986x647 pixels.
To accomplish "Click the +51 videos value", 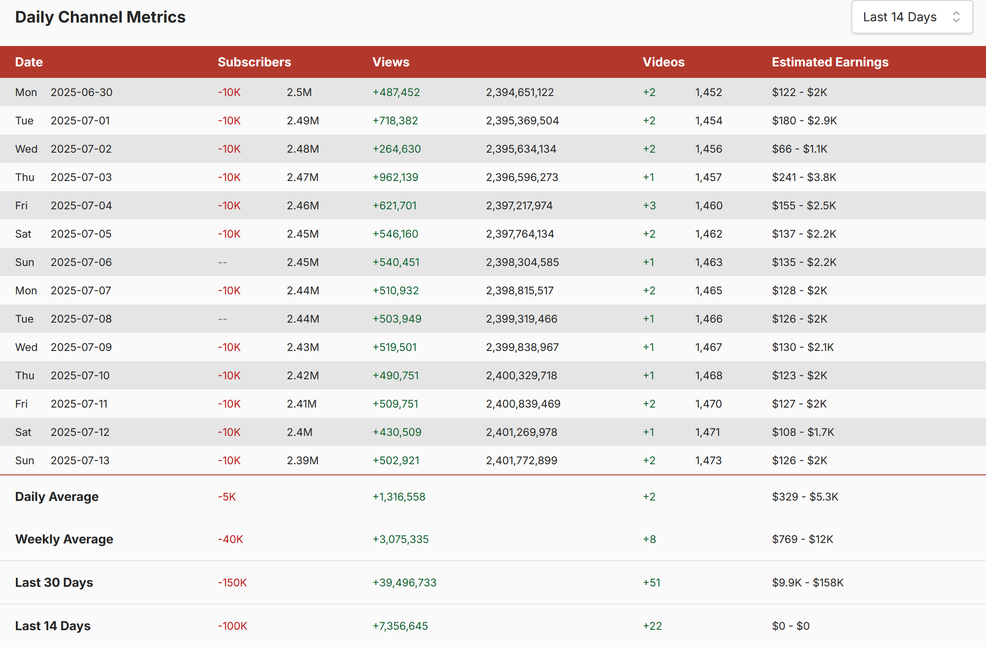I will (651, 582).
